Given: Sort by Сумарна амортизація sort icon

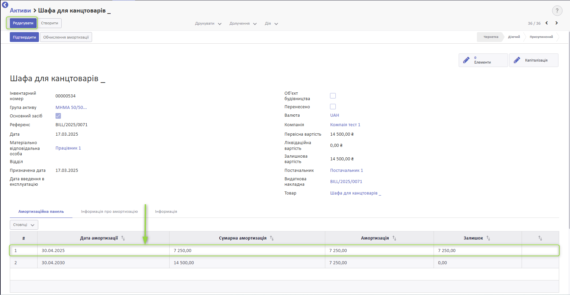Looking at the screenshot, I should pos(272,238).
